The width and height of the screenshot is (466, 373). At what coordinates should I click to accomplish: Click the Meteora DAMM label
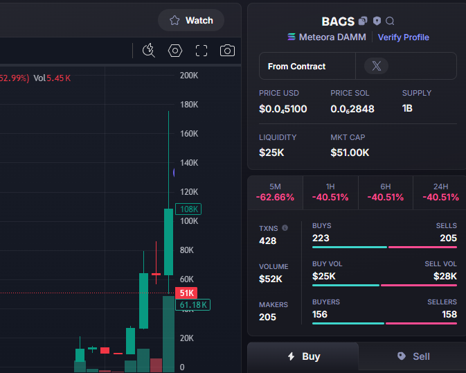[332, 37]
